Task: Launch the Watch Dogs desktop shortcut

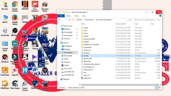Action: point(45,71)
